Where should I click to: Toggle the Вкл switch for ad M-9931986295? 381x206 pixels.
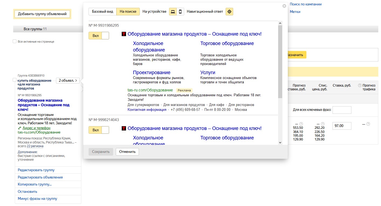click(x=99, y=36)
